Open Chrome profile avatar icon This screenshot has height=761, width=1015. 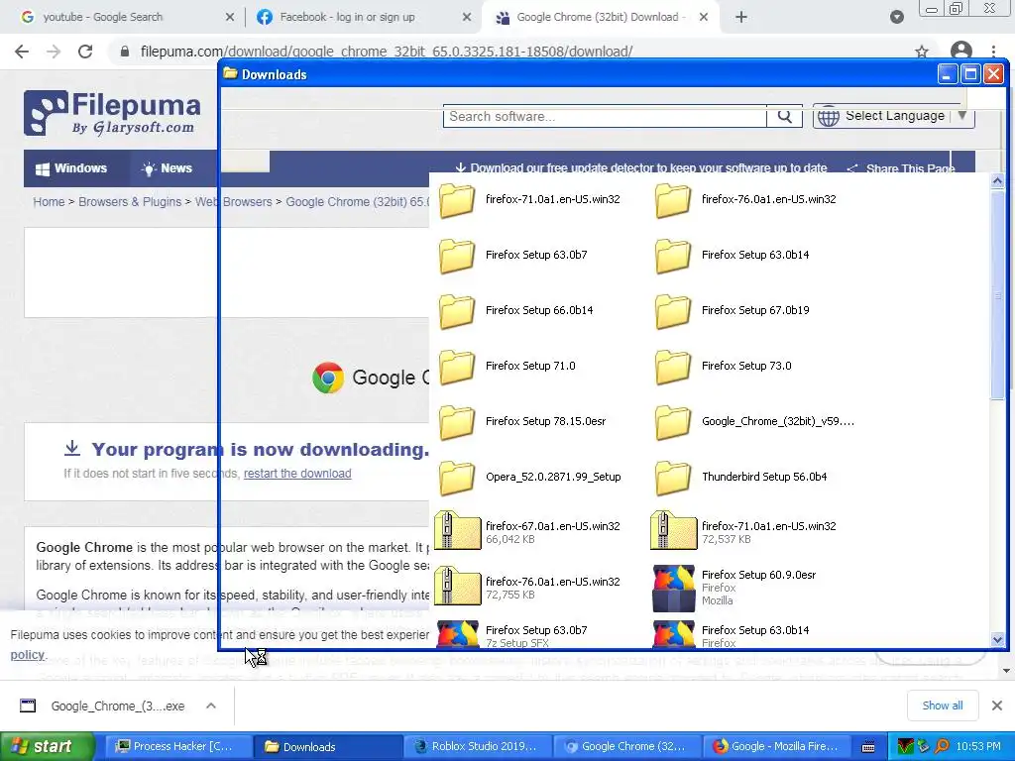pyautogui.click(x=961, y=51)
